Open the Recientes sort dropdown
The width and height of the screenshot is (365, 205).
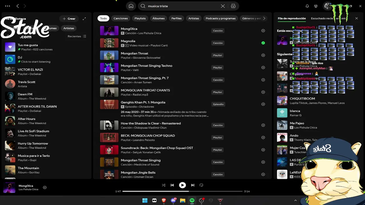pos(77,36)
